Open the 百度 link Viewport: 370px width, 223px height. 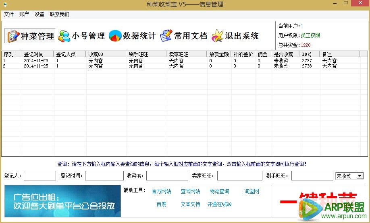[161, 204]
